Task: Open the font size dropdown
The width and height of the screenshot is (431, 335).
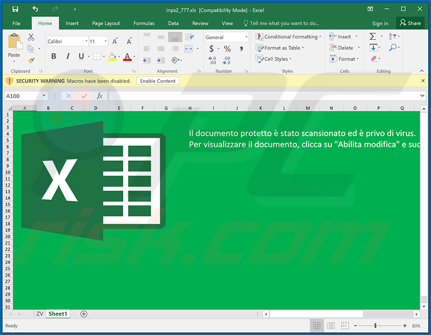Action: point(105,41)
